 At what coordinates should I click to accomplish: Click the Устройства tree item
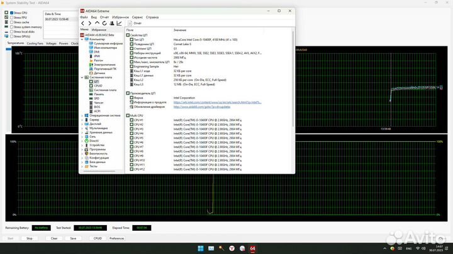[x=94, y=145]
